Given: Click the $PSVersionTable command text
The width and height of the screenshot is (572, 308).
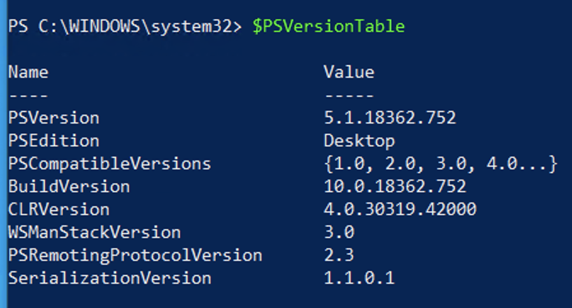Looking at the screenshot, I should 328,27.
